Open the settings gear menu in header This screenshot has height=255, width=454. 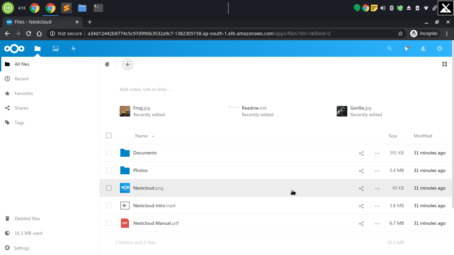tap(440, 48)
